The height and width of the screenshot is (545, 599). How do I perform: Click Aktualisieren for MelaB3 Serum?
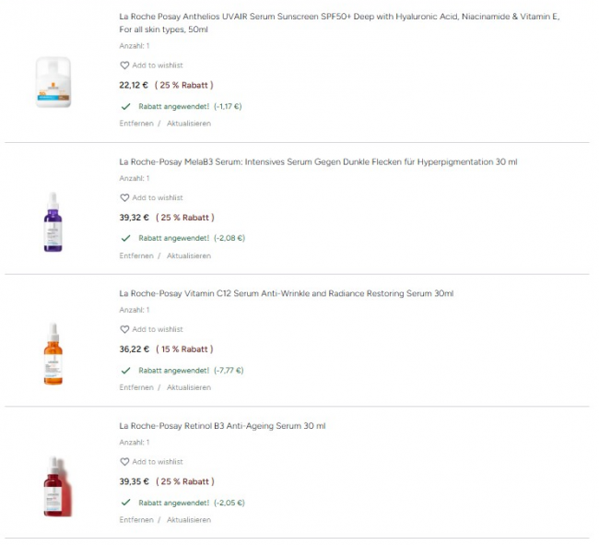coord(189,255)
